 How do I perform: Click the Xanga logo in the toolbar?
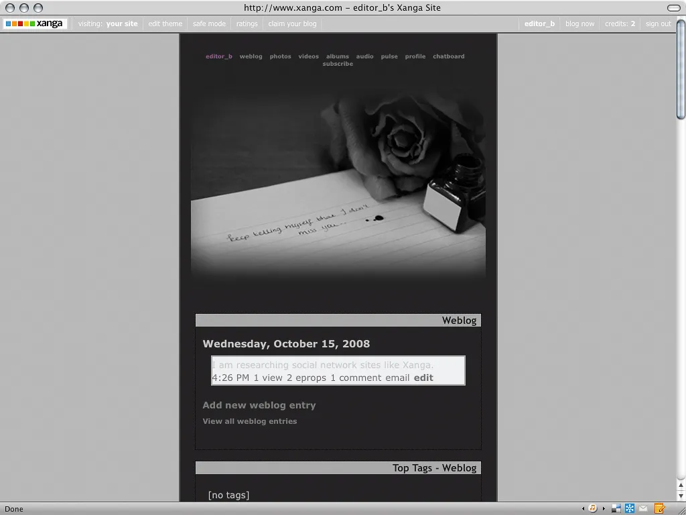(34, 23)
